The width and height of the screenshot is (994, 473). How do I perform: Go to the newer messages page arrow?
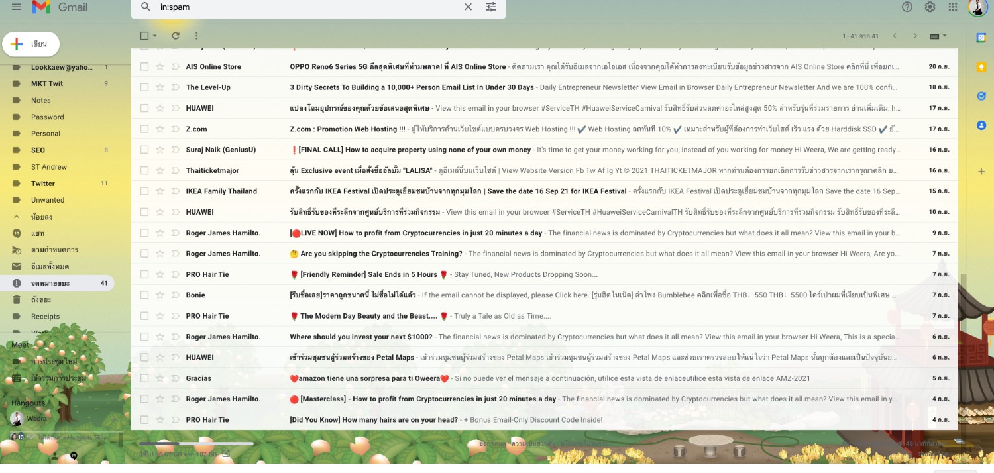[x=895, y=36]
